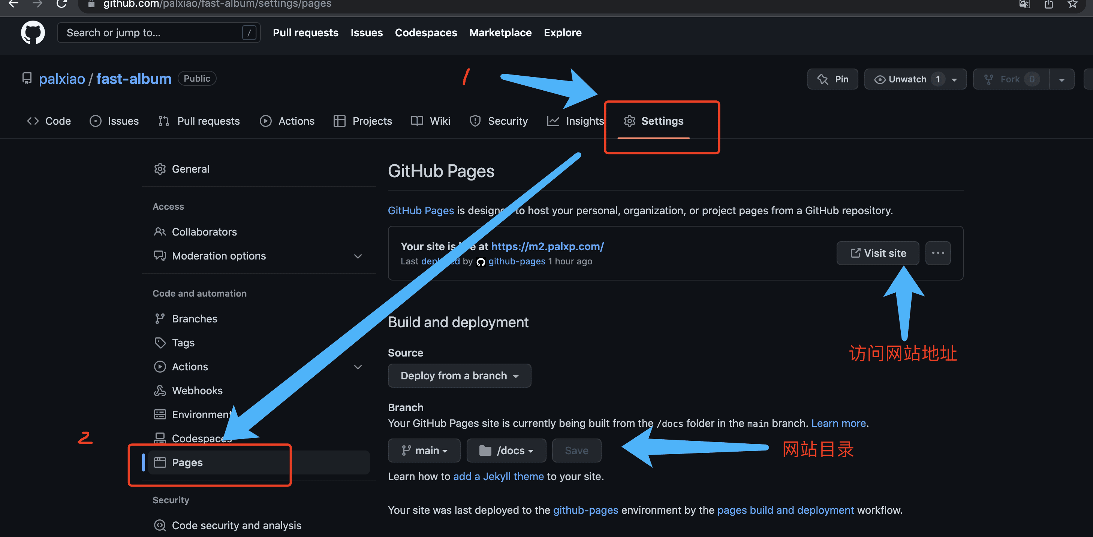Open the /docs folder selector
Screen dimensions: 1093x537
pos(506,450)
